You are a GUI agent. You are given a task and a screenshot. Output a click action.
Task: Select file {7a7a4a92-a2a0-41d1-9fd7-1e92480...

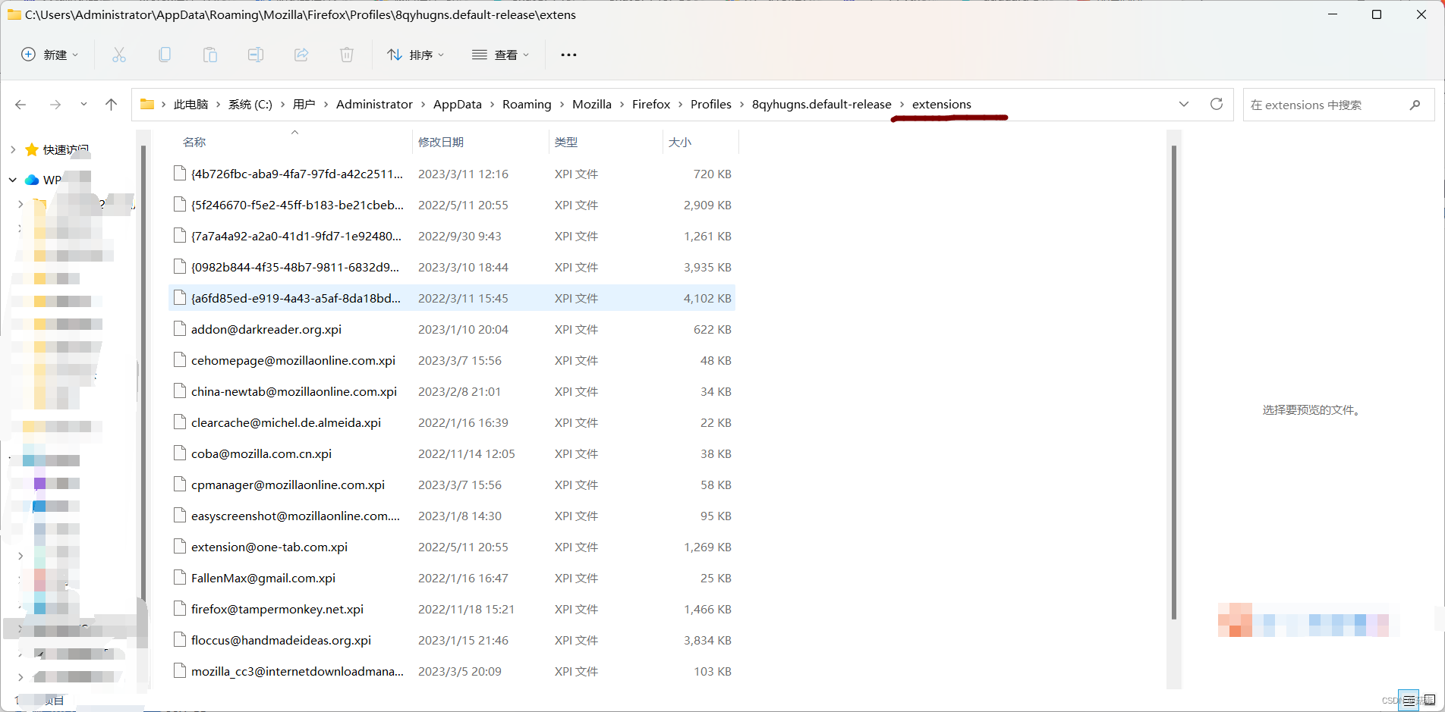point(452,236)
